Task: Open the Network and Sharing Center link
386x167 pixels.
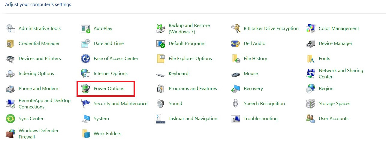Action: tap(341, 74)
